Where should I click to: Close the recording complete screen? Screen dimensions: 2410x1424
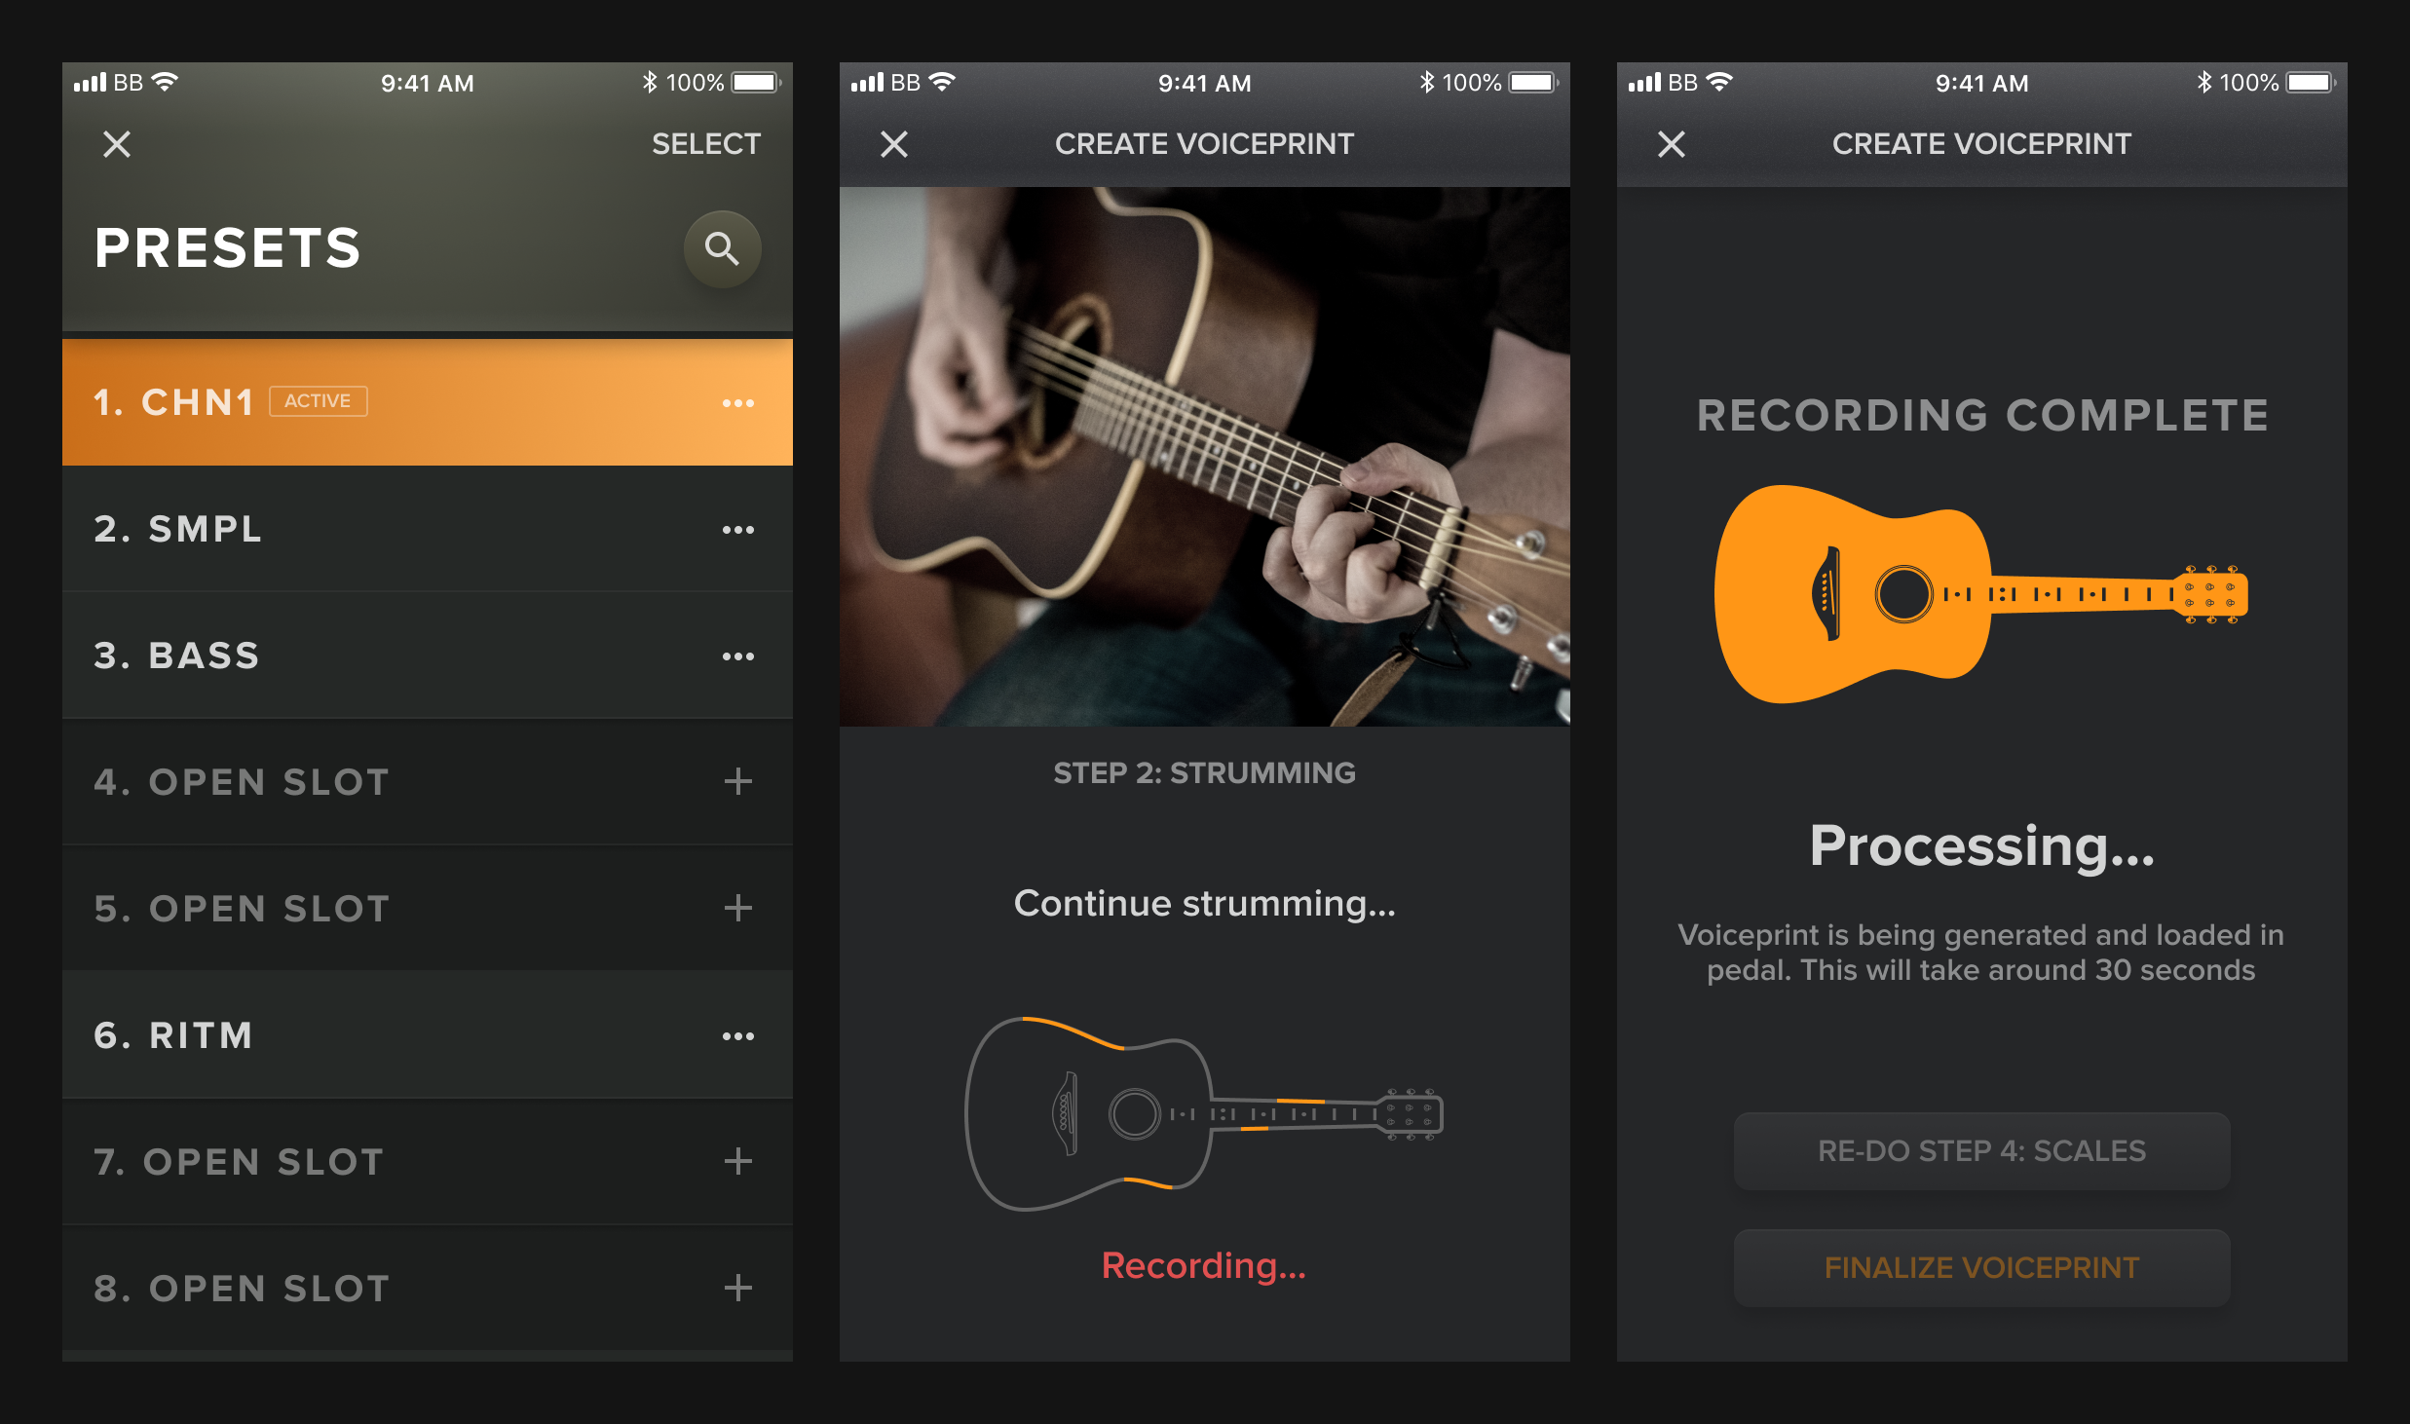point(1672,144)
